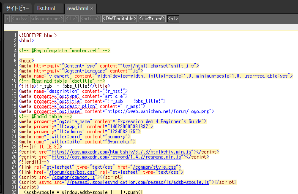Select the <div> tag selector
This screenshot has width=298, height=194.
coord(72,19)
